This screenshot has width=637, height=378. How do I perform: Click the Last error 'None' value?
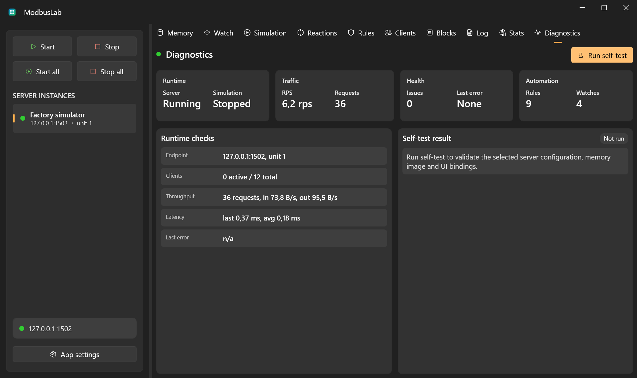469,104
